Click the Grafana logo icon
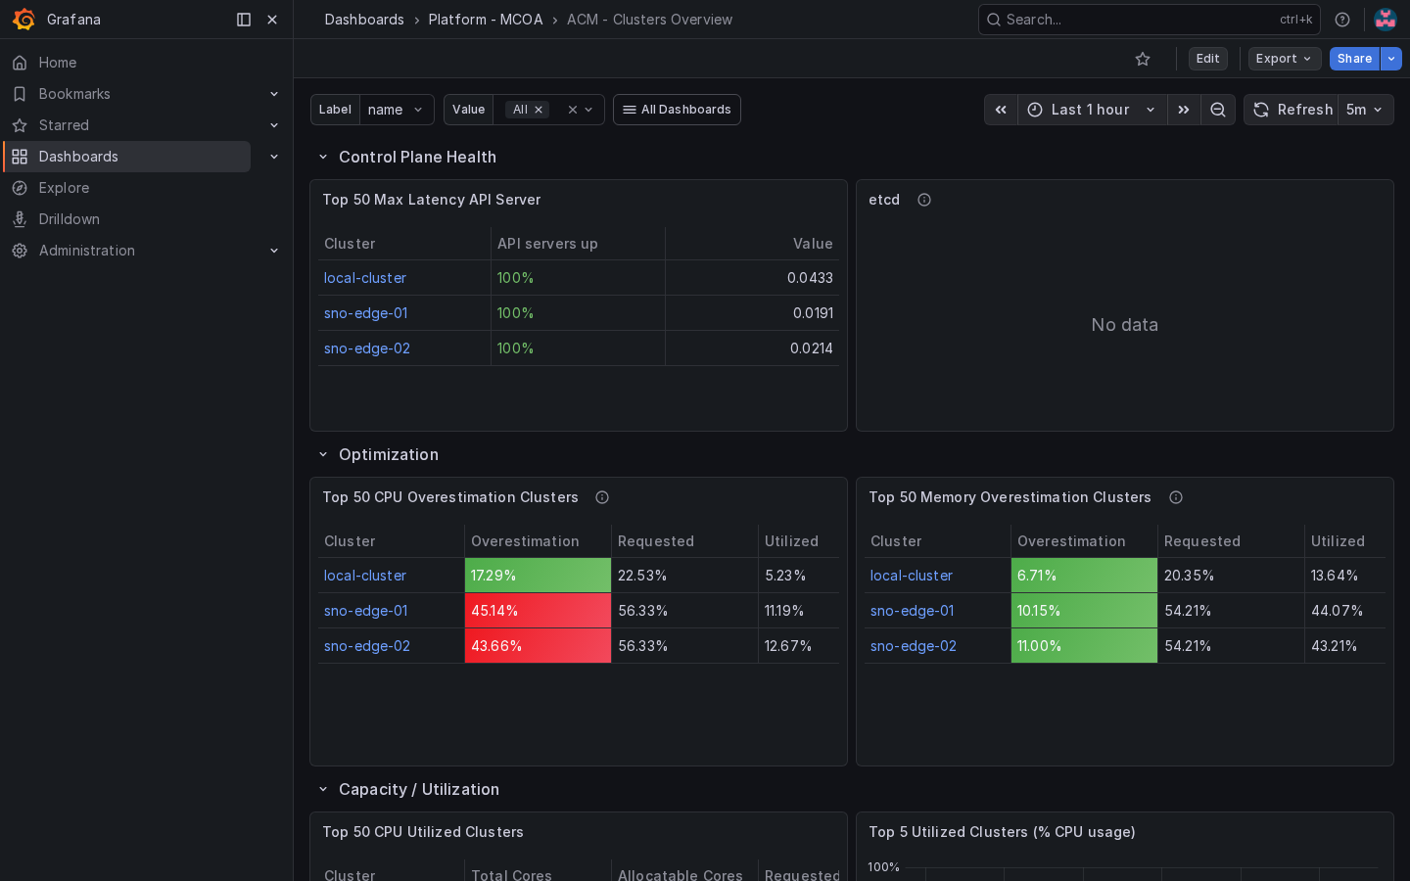Image resolution: width=1410 pixels, height=881 pixels. tap(23, 20)
